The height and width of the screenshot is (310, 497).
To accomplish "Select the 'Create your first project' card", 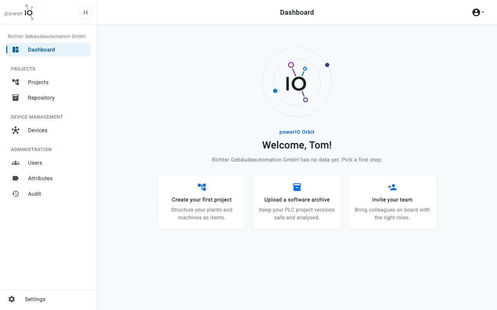I will tap(202, 202).
